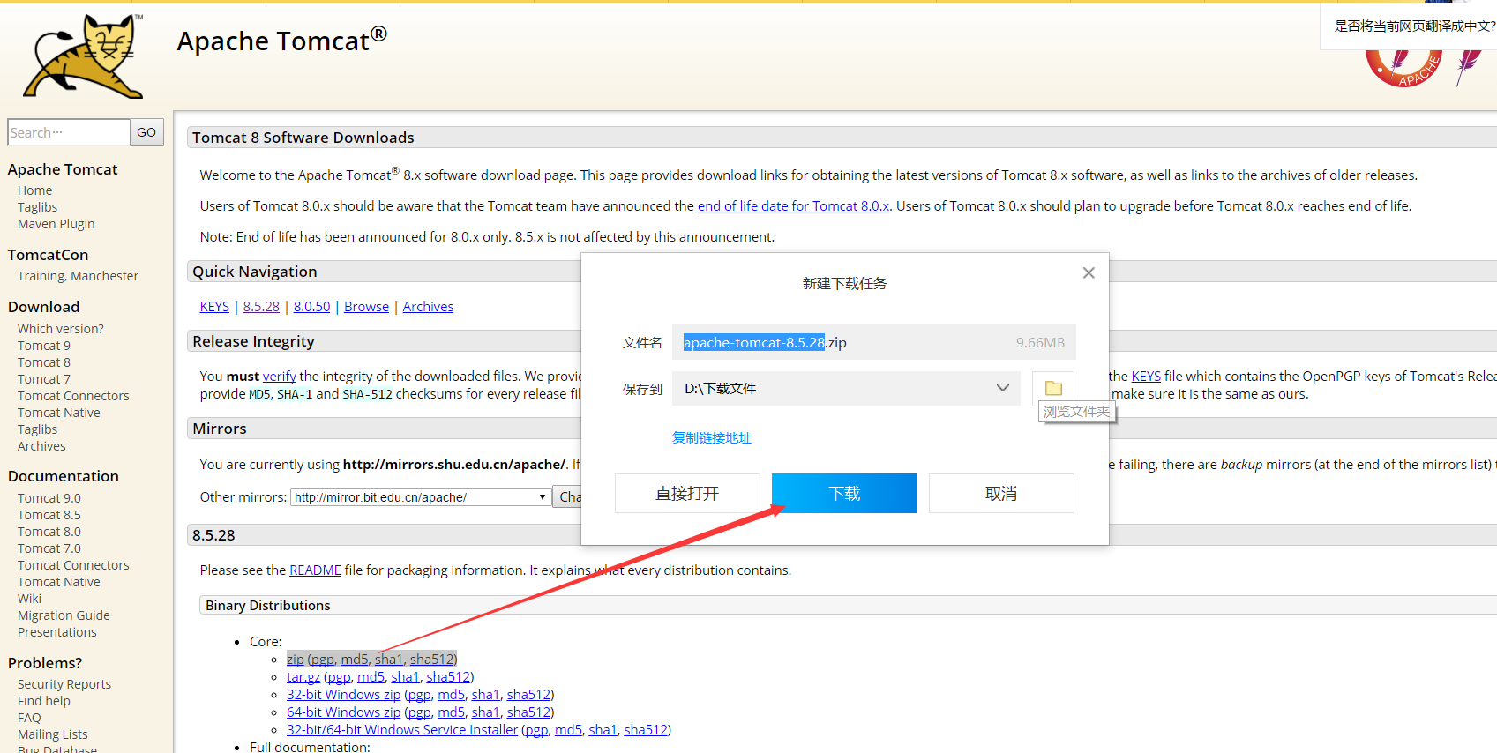Open the Other mirrors dropdown list

pyautogui.click(x=420, y=497)
